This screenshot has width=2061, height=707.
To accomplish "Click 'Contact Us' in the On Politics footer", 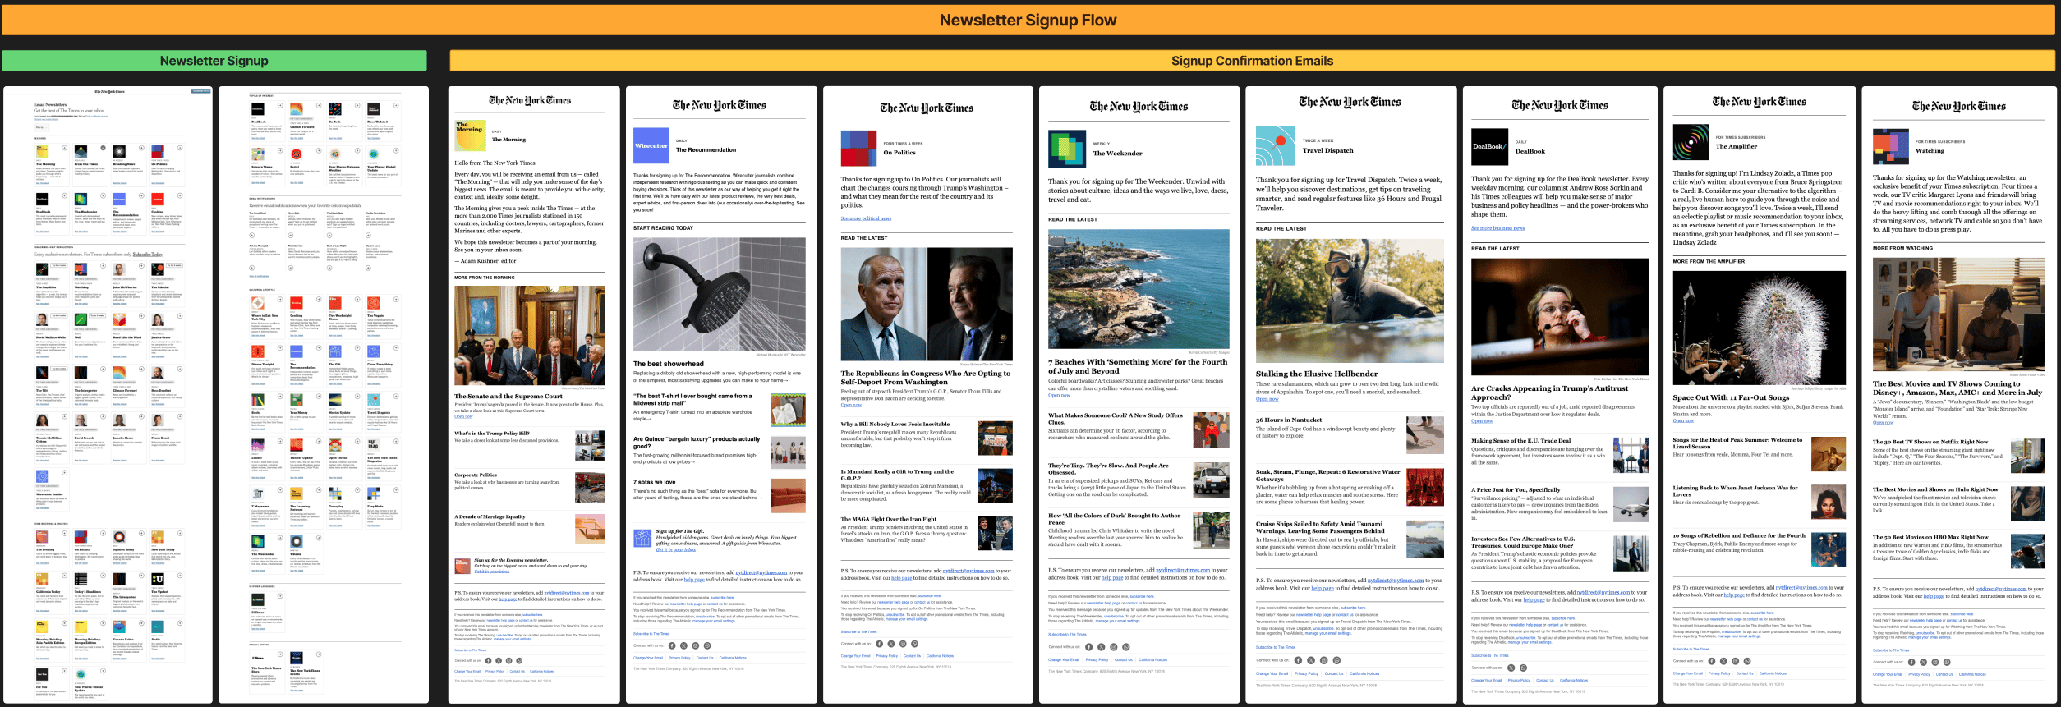I will coord(912,656).
